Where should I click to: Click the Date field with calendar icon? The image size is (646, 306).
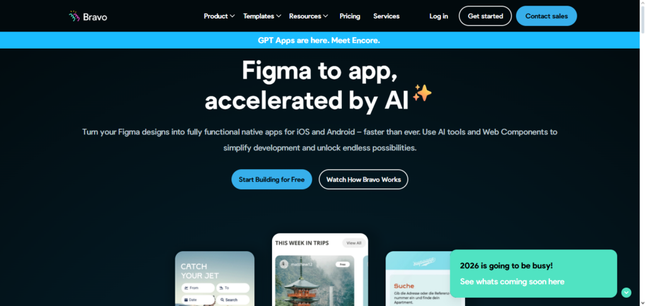(x=197, y=300)
